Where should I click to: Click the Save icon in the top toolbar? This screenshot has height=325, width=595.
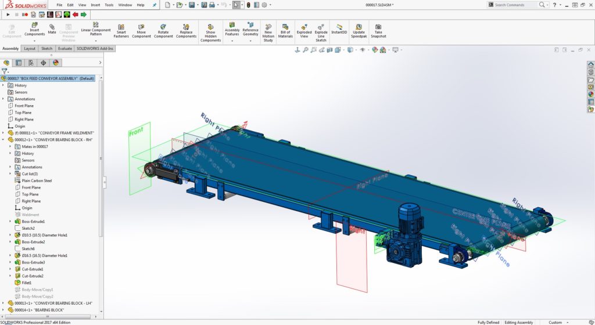192,5
